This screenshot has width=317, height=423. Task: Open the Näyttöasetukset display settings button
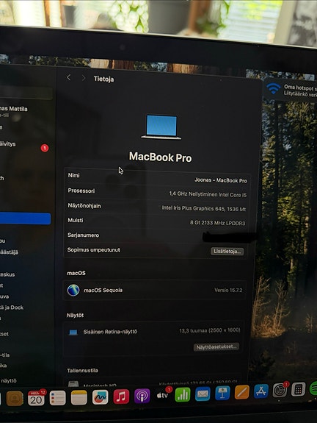point(216,347)
